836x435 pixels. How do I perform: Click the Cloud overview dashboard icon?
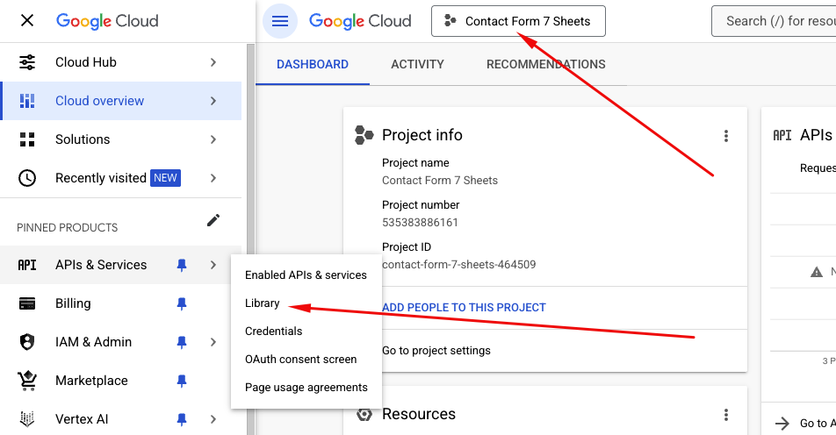coord(27,101)
